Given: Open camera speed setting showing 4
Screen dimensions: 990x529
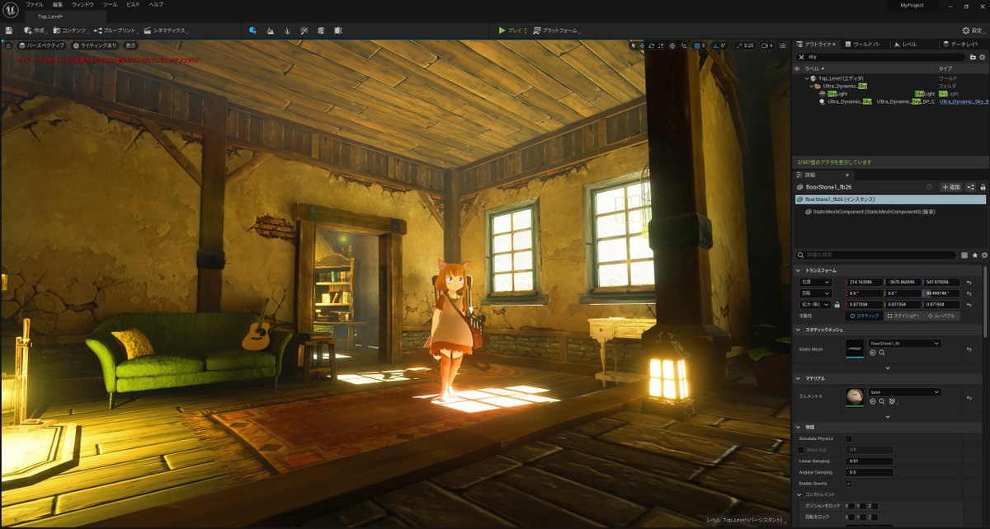Looking at the screenshot, I should [767, 45].
